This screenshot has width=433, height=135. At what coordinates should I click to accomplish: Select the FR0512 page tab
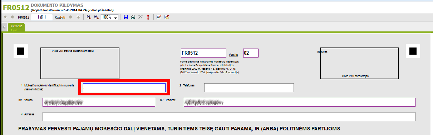16,27
